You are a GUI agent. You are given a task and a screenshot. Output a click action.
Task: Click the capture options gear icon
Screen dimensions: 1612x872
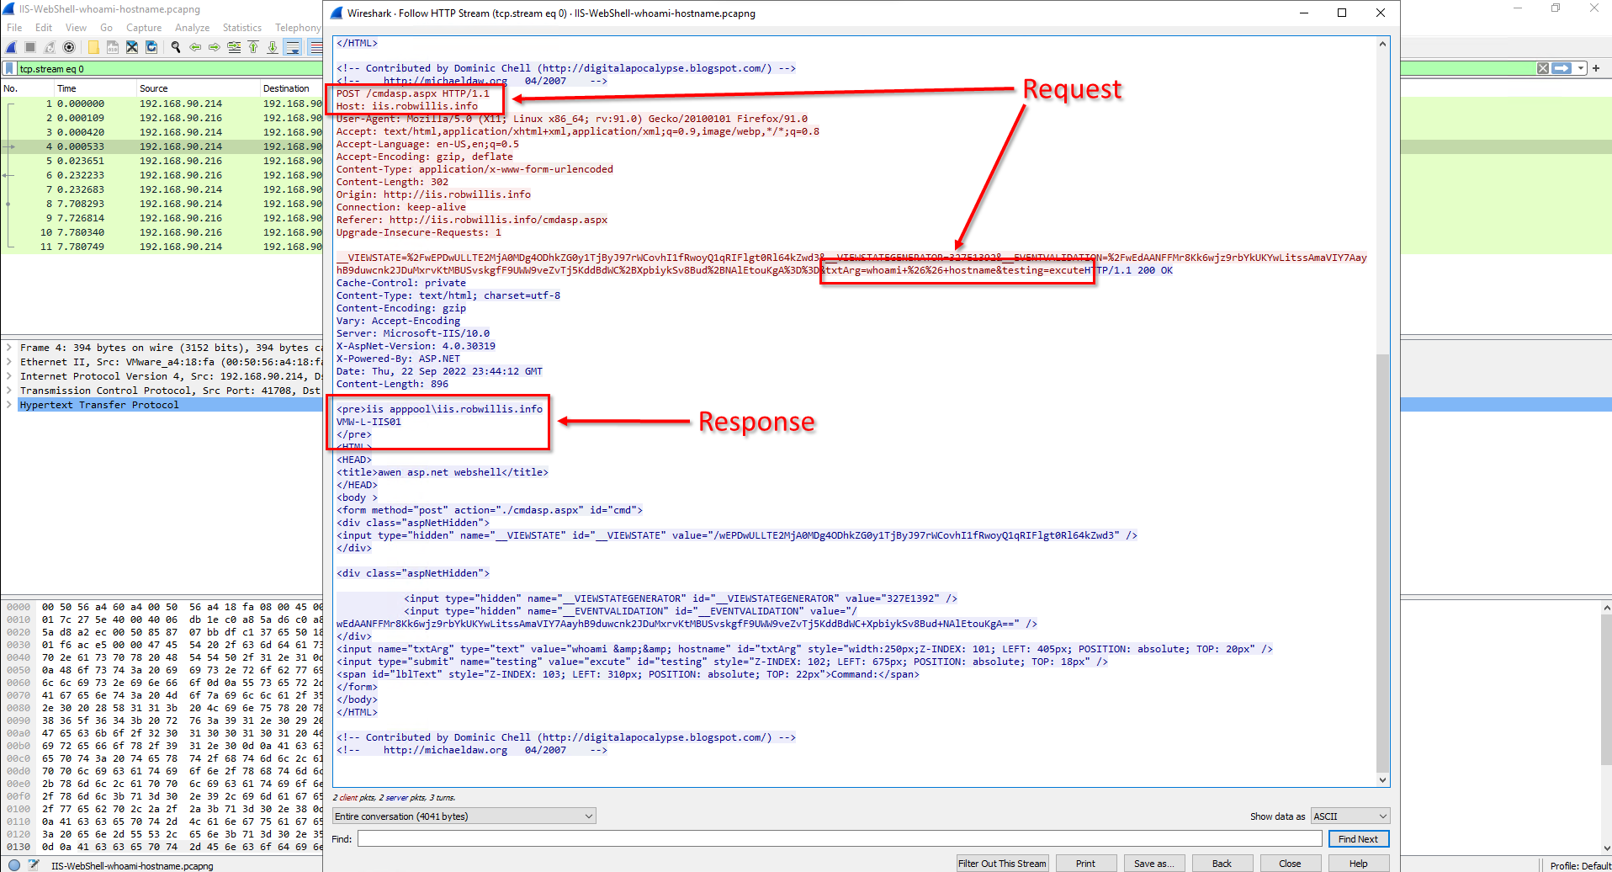[69, 47]
